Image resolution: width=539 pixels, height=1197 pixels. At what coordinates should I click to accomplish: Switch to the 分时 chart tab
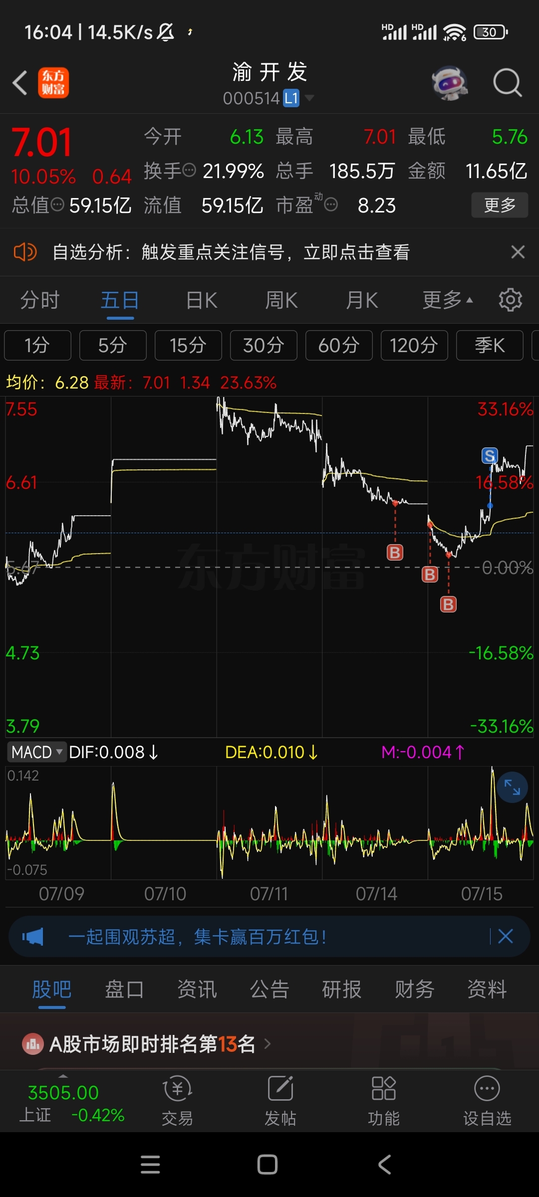pos(40,300)
